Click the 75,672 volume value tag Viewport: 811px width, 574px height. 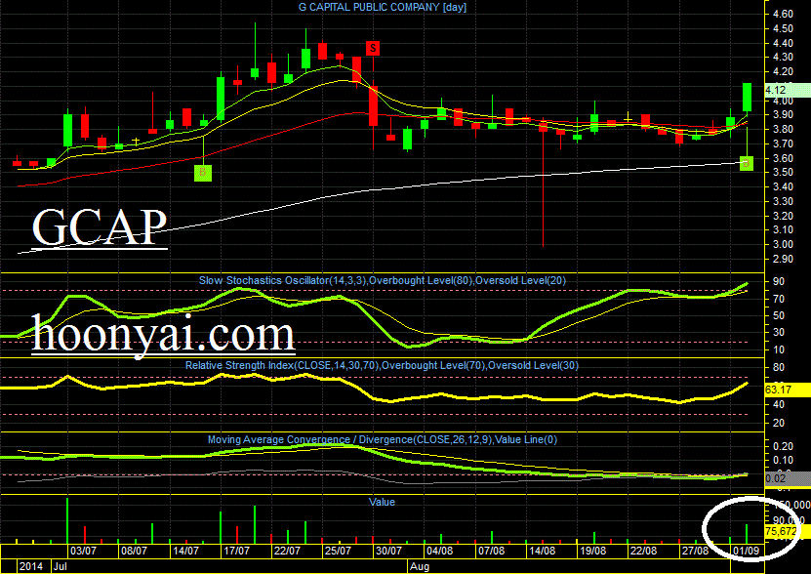(787, 532)
